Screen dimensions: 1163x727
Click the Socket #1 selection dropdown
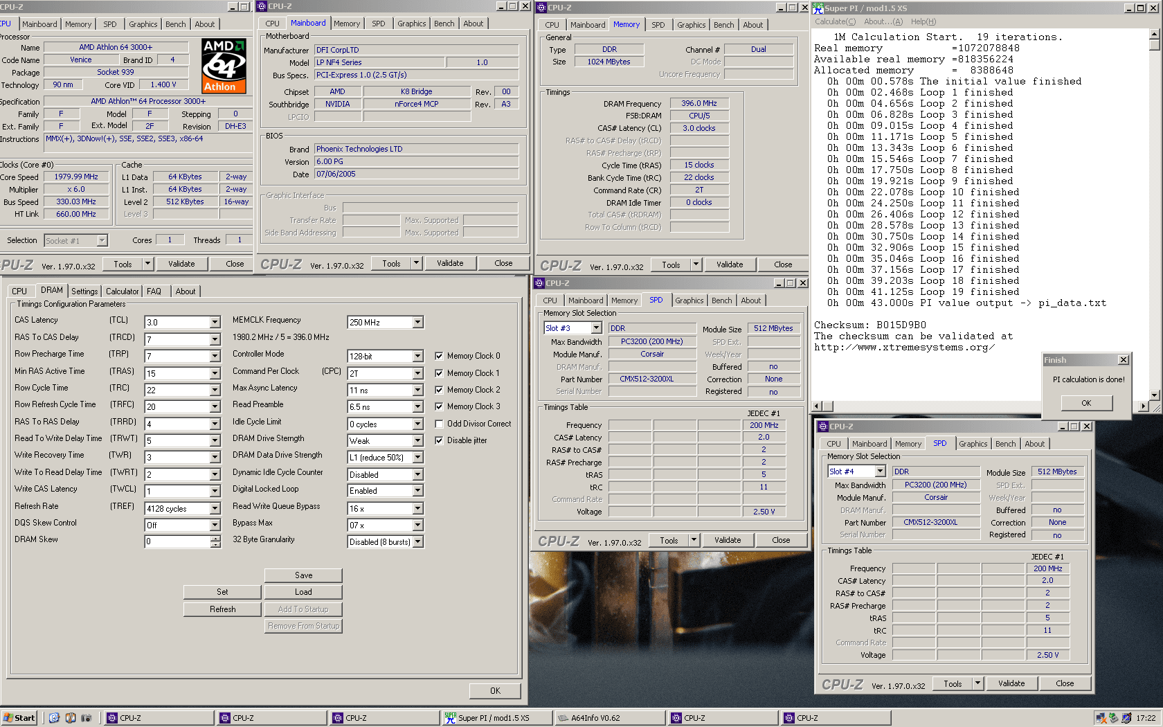(76, 240)
